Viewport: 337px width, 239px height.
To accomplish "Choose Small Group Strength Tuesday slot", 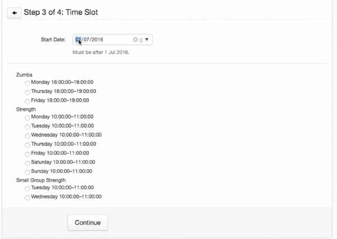I will [27, 188].
